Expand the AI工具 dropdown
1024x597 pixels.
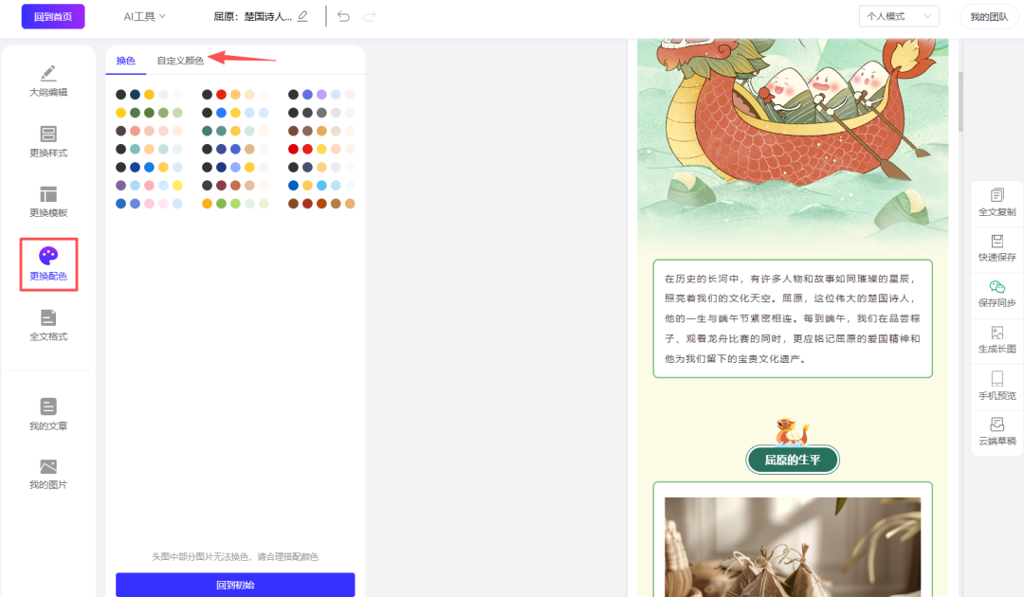coord(144,16)
